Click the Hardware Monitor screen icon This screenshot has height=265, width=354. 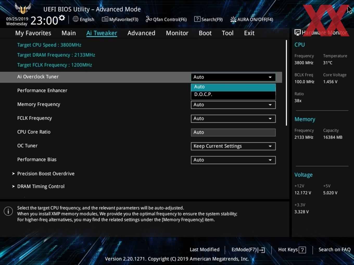(298, 32)
